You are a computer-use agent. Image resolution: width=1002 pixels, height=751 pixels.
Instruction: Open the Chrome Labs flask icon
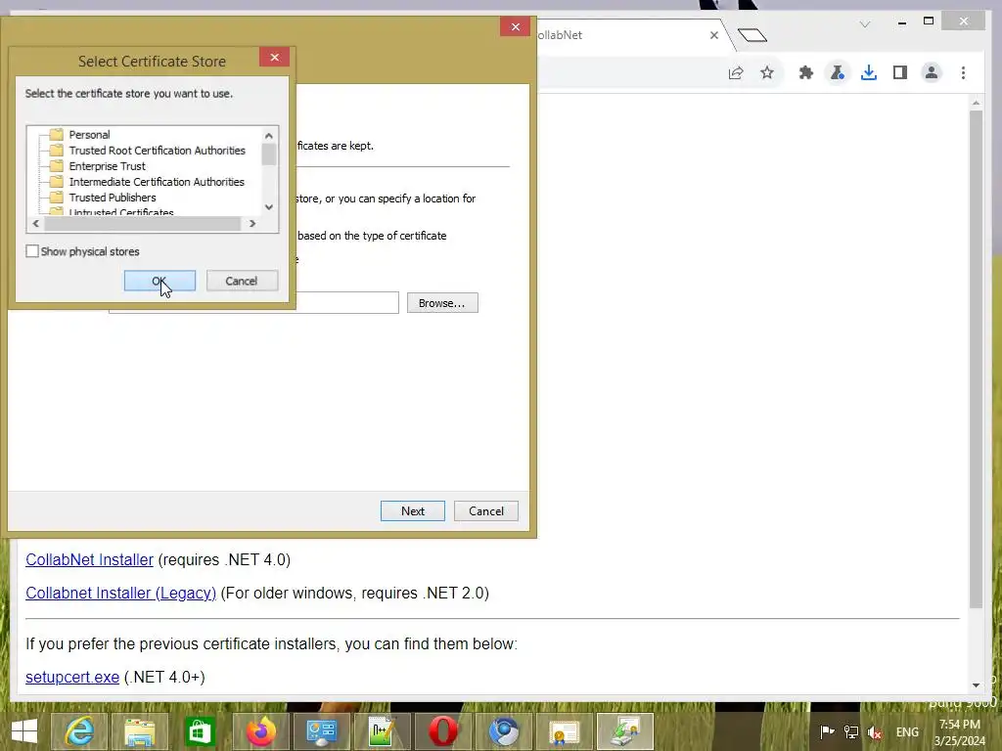pos(838,72)
